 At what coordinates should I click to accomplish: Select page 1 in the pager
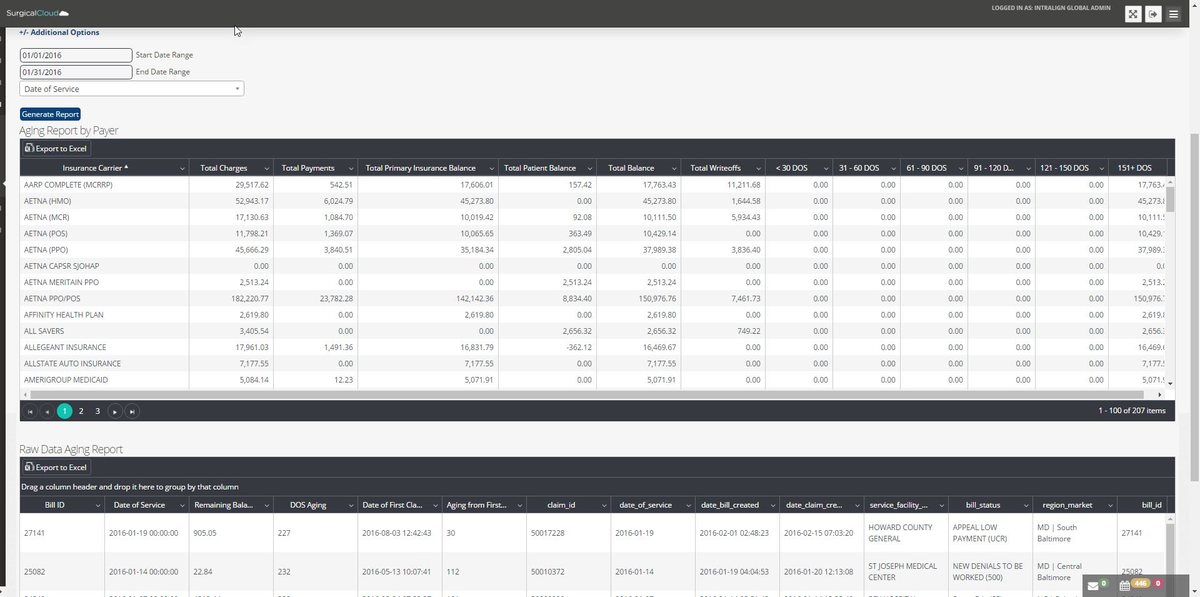pyautogui.click(x=64, y=411)
